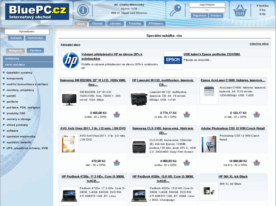Add Adobe Photoshop CS5 to basket
This screenshot has width=276, height=206.
pyautogui.click(x=257, y=163)
